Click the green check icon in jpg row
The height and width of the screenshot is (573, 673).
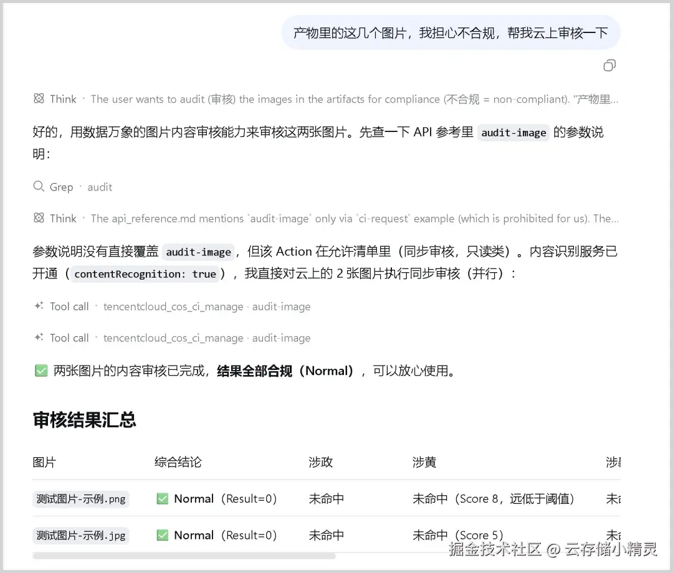(162, 535)
